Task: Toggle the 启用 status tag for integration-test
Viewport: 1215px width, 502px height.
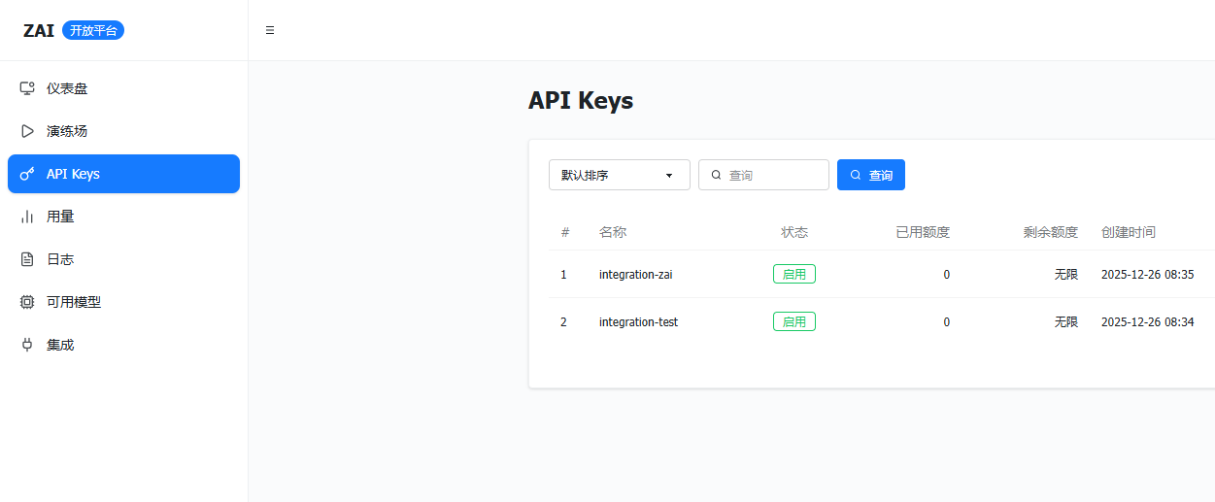Action: pyautogui.click(x=793, y=321)
